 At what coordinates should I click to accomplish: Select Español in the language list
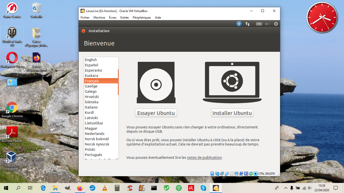coord(101,65)
